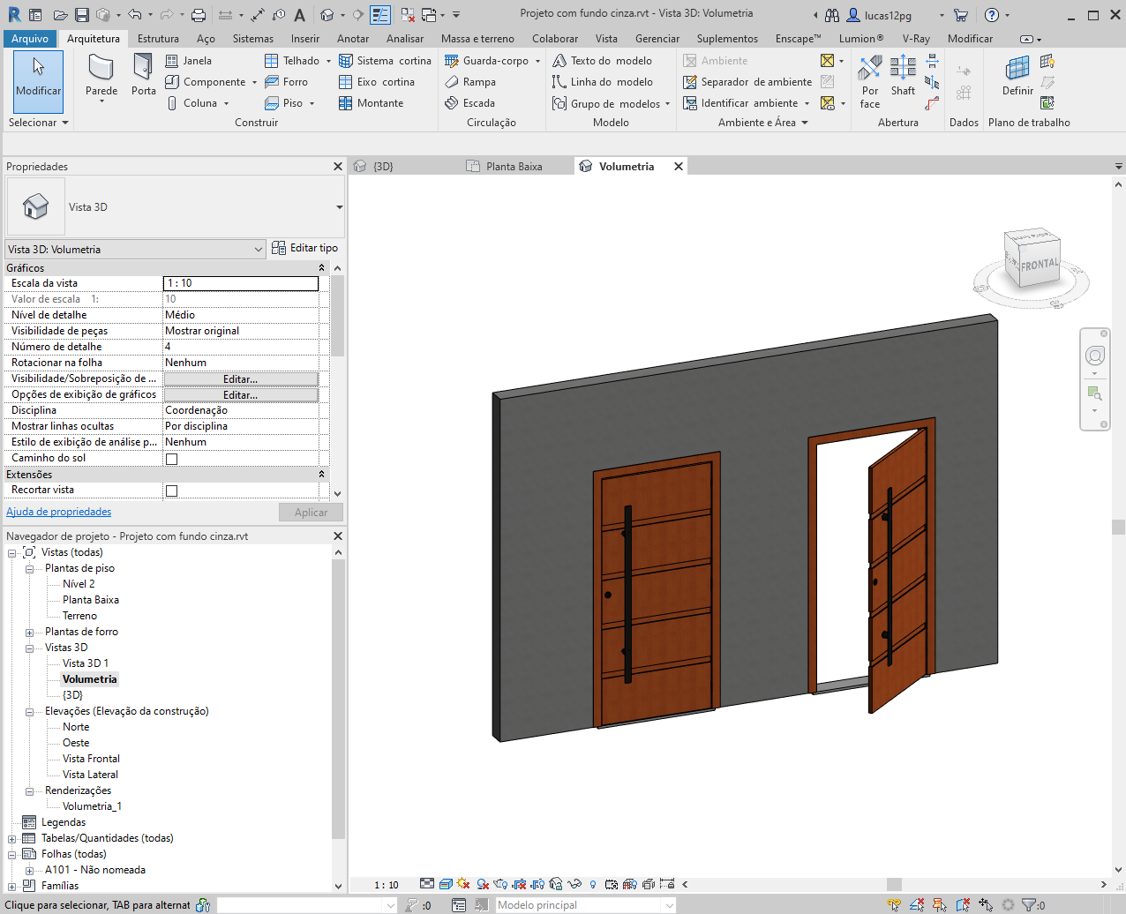
Task: Toggle select pinned elements icon in status bar
Action: click(940, 905)
